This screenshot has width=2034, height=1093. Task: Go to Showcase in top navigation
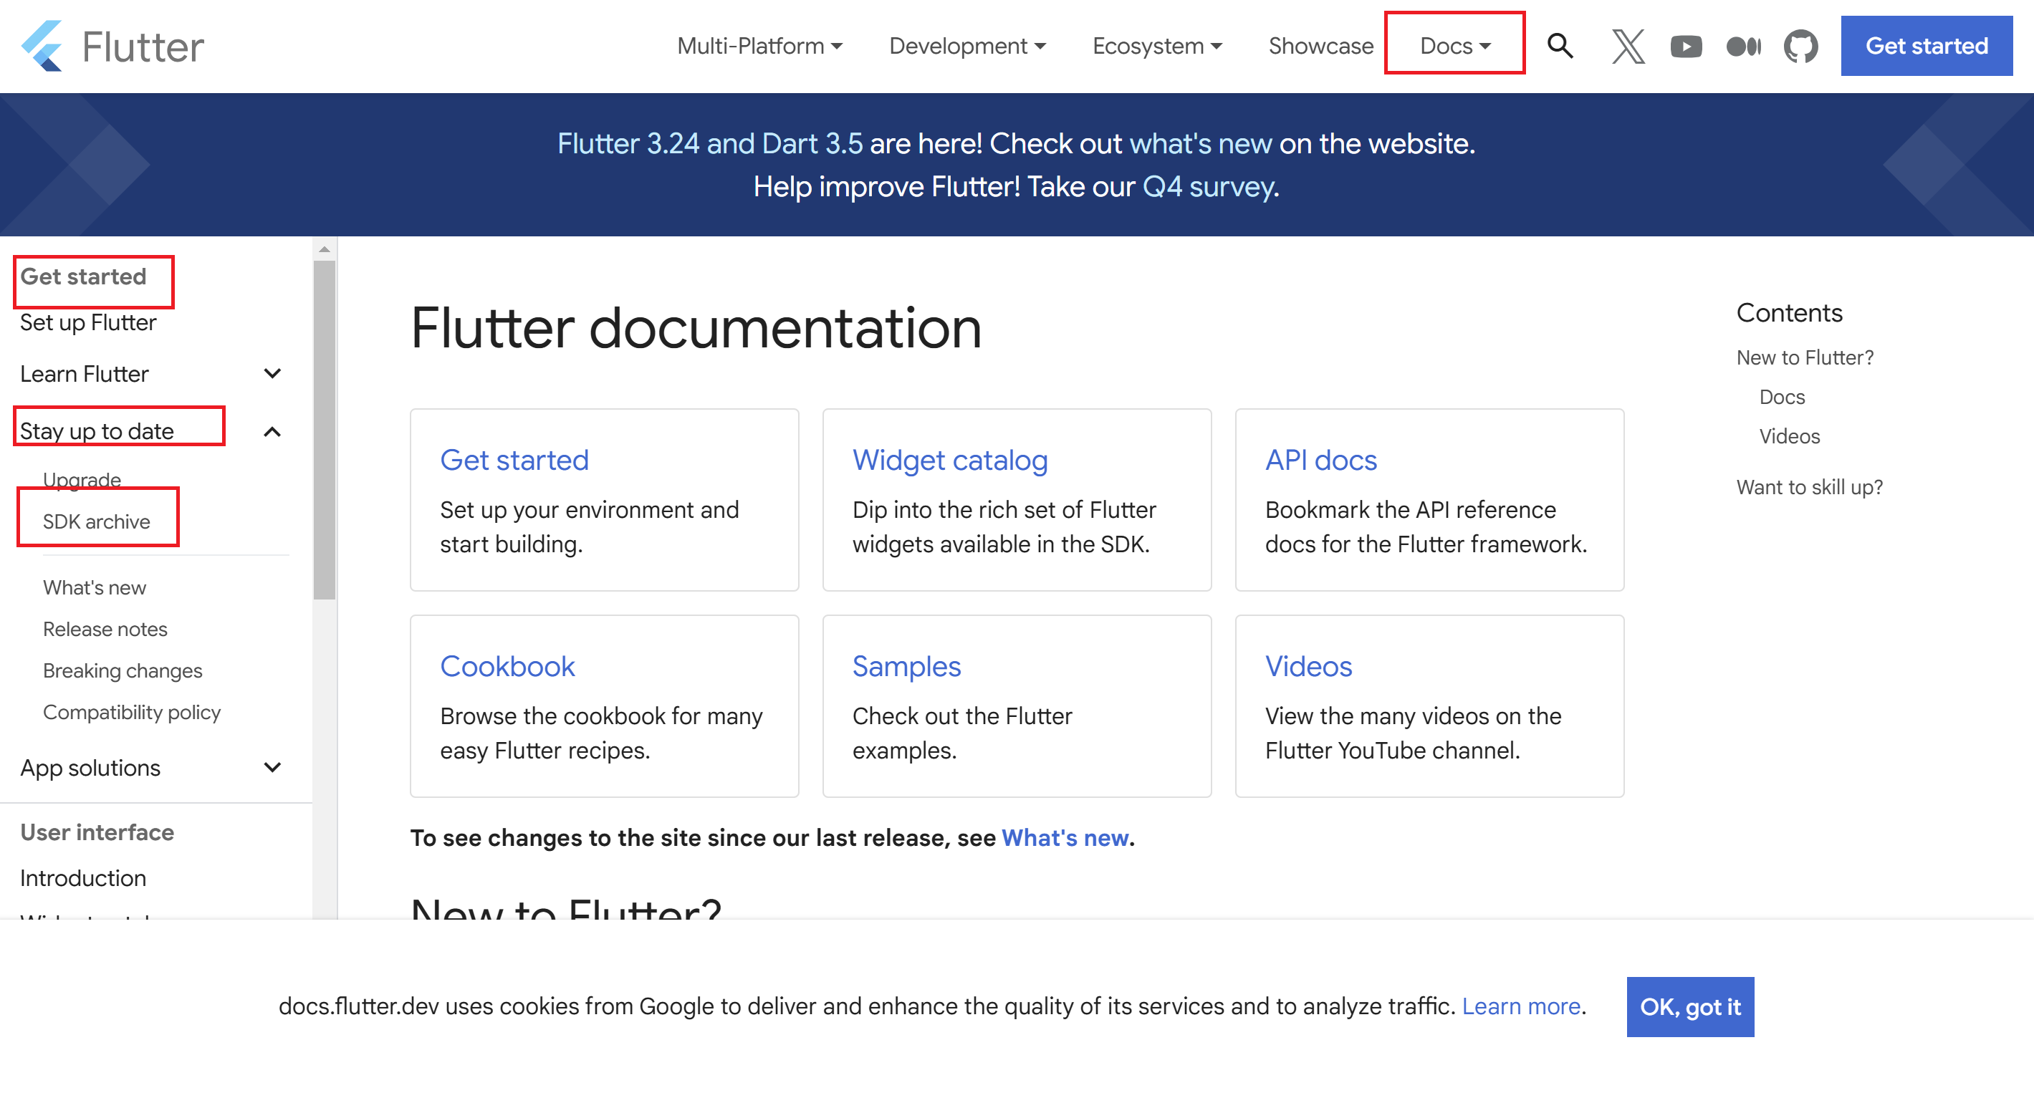[1320, 46]
